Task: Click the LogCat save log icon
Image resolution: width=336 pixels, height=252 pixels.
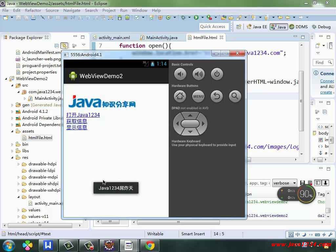Action: click(x=303, y=183)
